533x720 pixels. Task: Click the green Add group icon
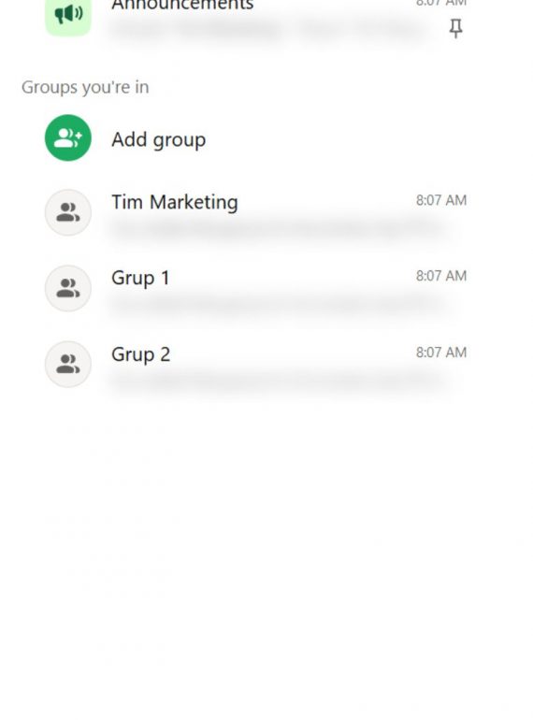68,137
